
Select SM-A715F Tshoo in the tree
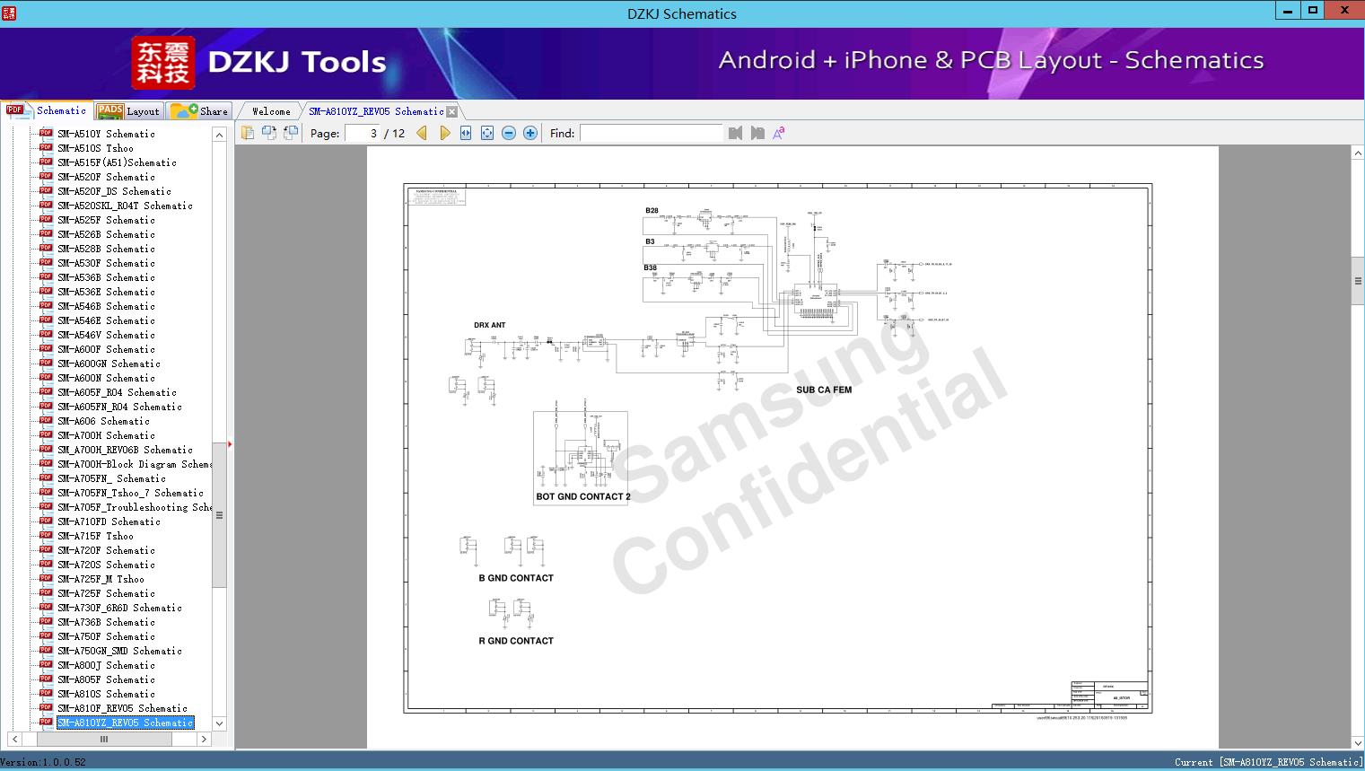[x=95, y=536]
